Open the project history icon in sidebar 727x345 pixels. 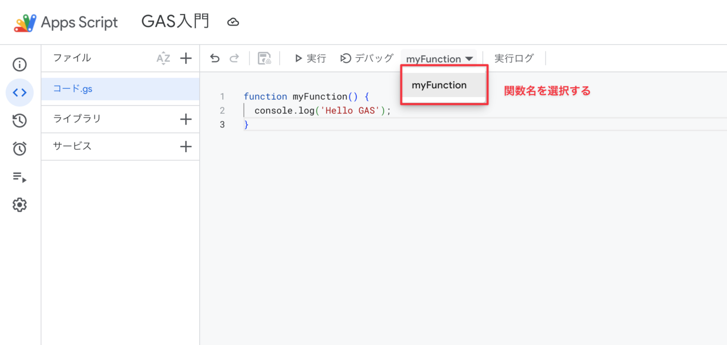point(20,121)
